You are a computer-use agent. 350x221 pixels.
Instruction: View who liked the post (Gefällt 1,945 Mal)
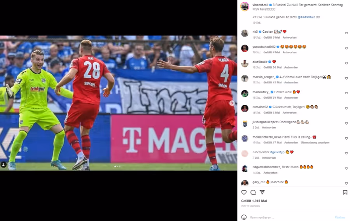[254, 201]
